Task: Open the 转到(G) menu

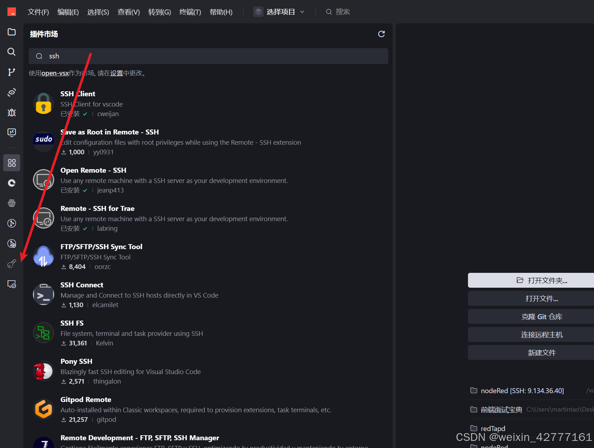Action: [159, 12]
